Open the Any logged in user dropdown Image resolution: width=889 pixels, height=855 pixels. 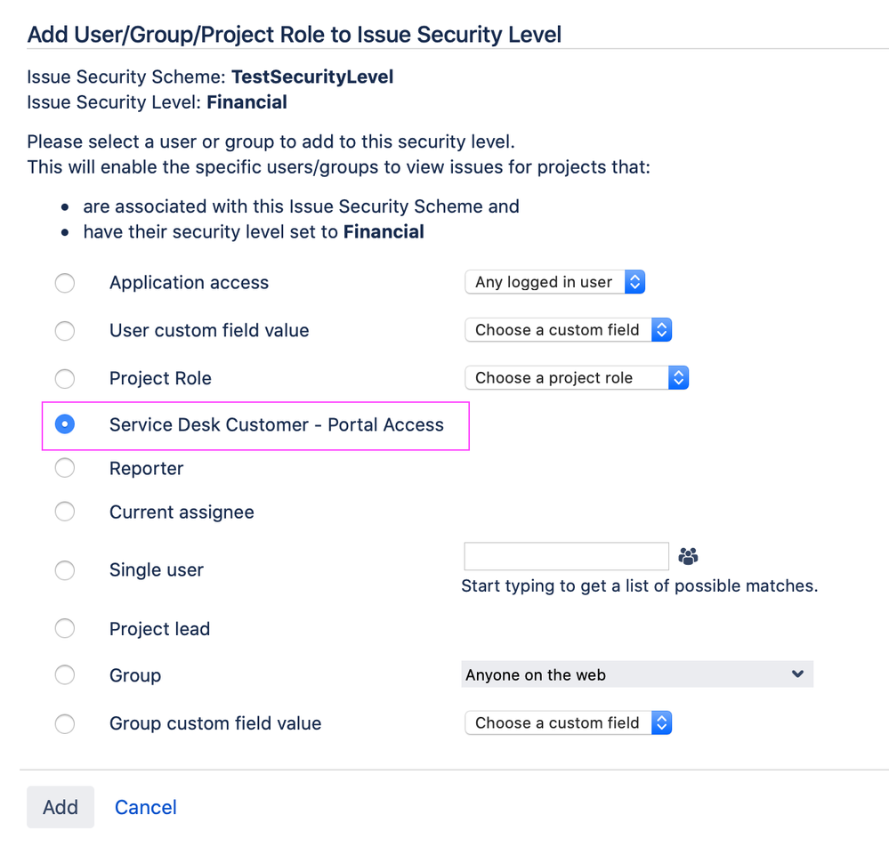point(554,282)
